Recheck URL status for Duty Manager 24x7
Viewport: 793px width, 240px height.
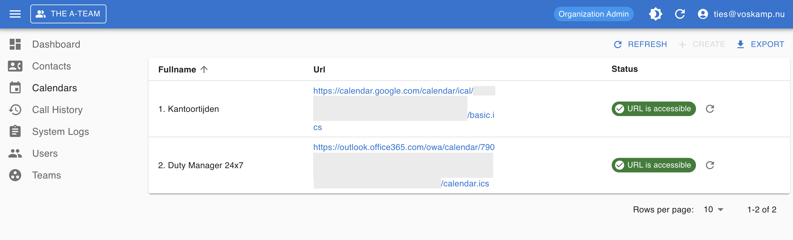(710, 165)
